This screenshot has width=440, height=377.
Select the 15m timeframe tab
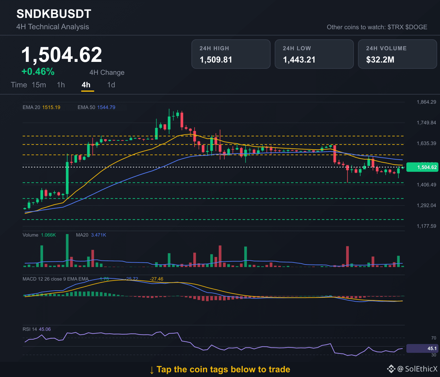click(39, 85)
